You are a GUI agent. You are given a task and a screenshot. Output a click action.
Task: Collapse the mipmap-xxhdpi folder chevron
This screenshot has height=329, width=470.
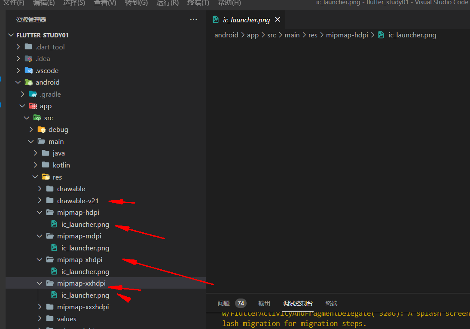(40, 283)
